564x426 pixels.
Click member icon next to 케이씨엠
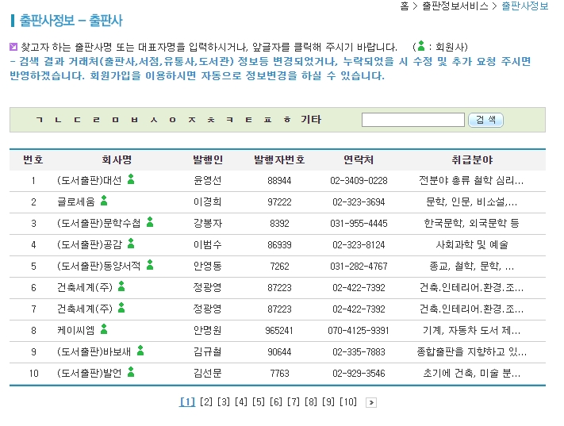104,329
